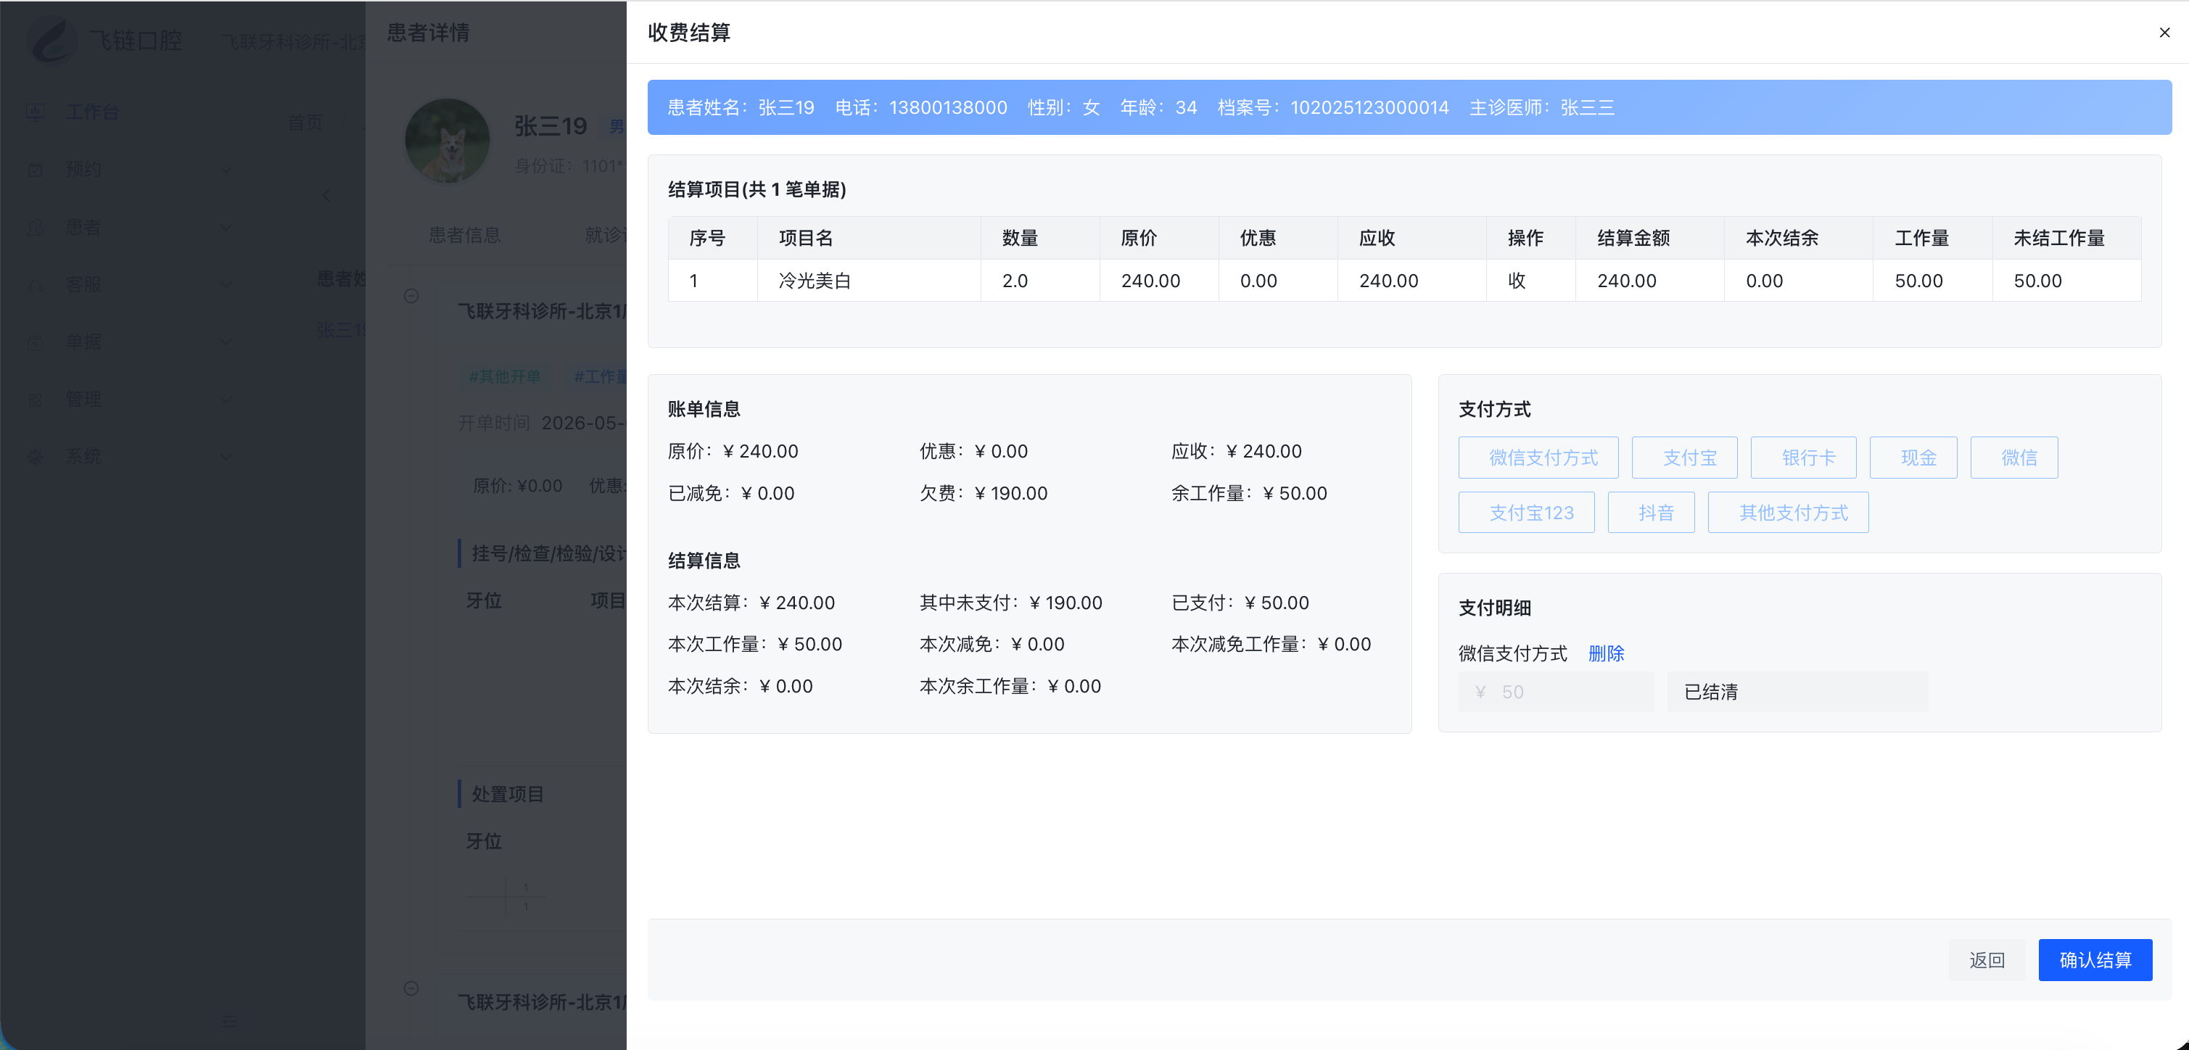Image resolution: width=2189 pixels, height=1050 pixels.
Task: Click the 系统 gear sidebar icon
Action: [x=35, y=456]
